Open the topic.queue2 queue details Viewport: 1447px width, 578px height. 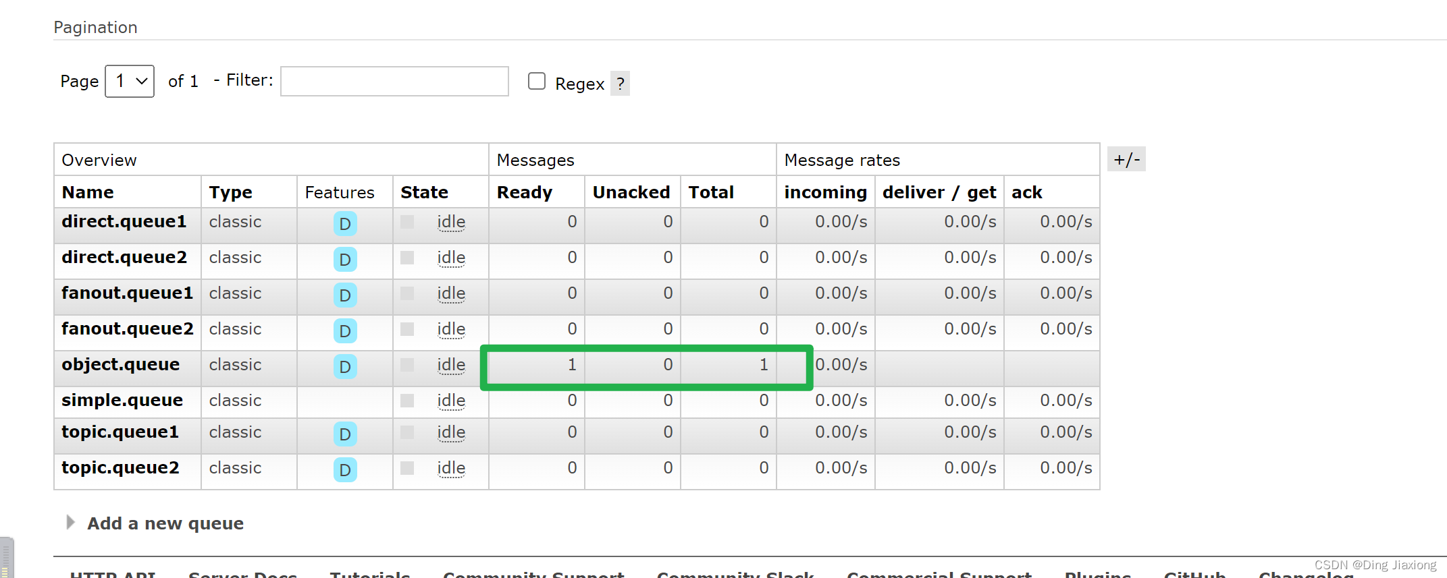click(x=120, y=467)
